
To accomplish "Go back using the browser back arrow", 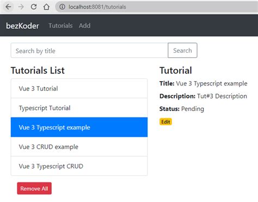I will point(8,7).
